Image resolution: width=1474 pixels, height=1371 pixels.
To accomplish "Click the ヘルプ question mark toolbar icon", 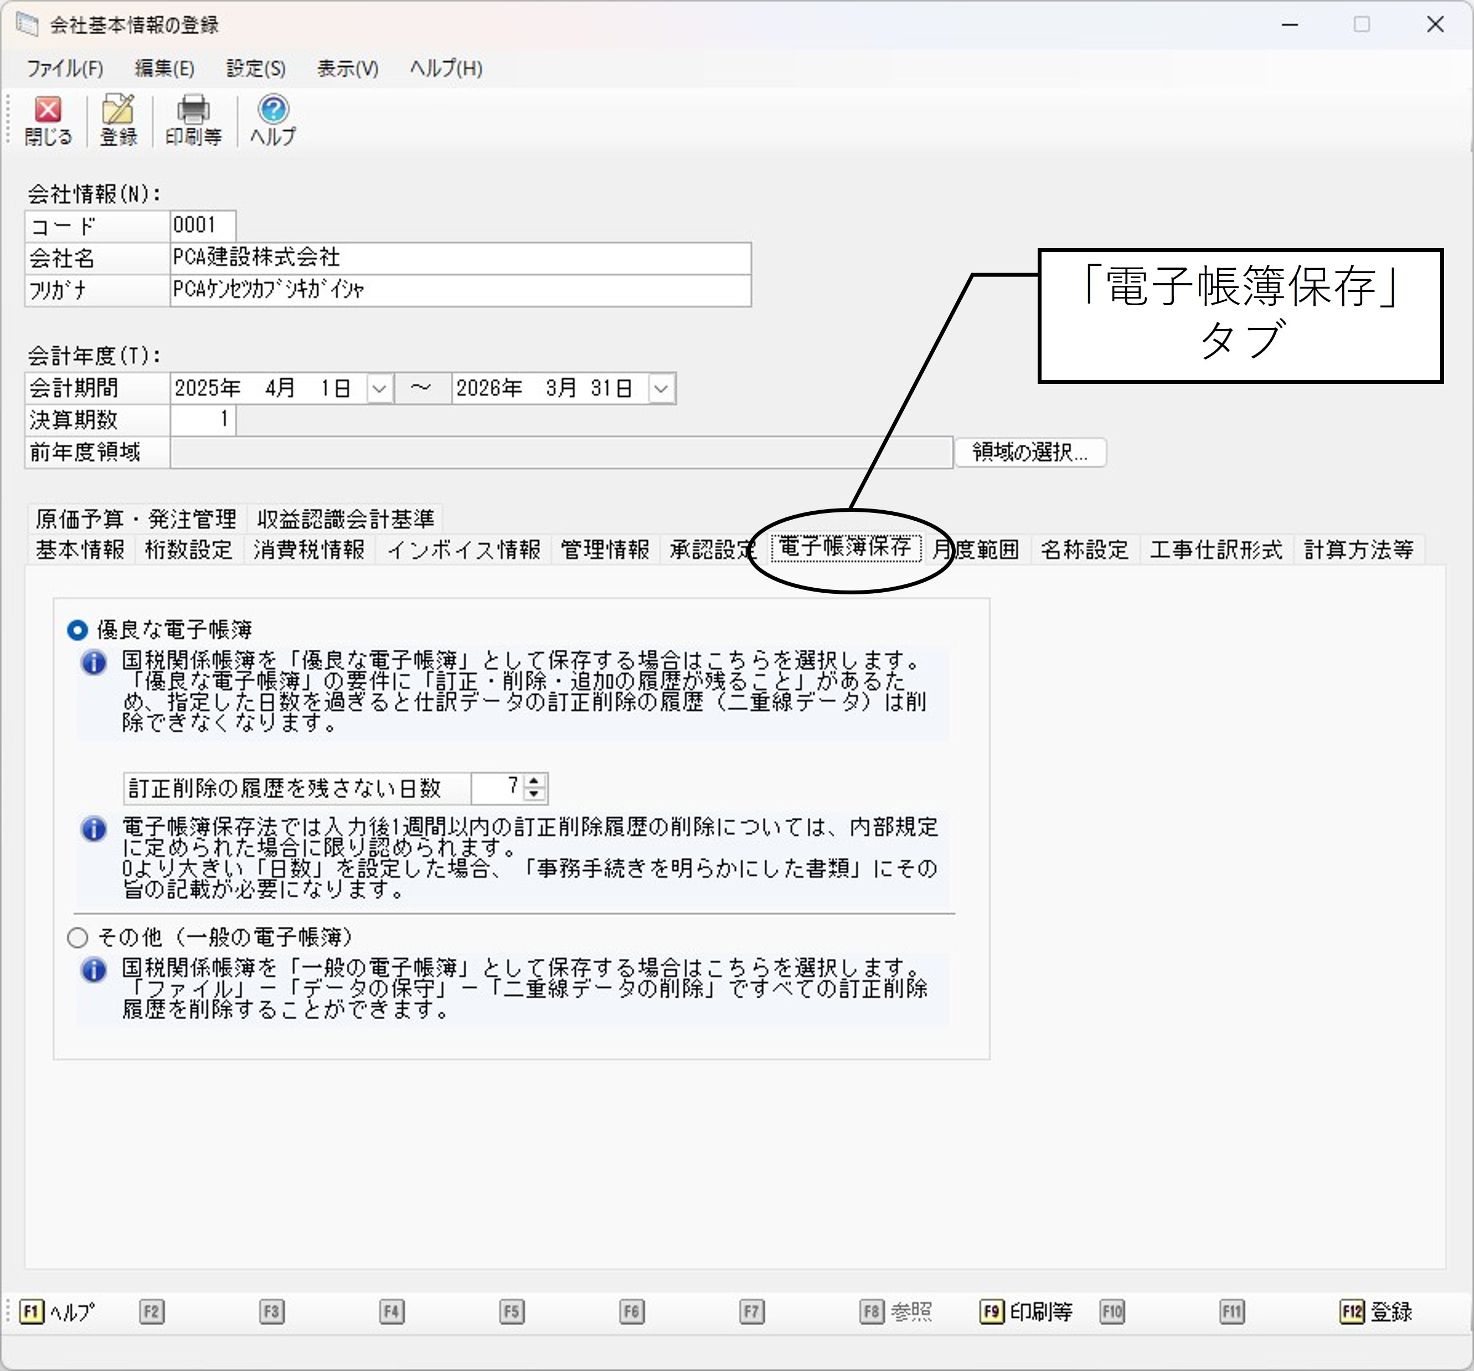I will tap(273, 120).
